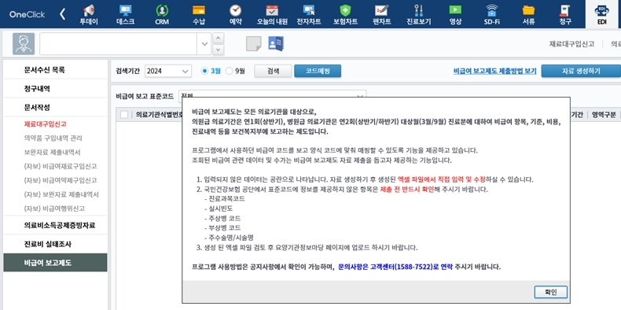Open the 검색기간 2024 year dropdown
Image resolution: width=621 pixels, height=310 pixels.
[x=168, y=71]
